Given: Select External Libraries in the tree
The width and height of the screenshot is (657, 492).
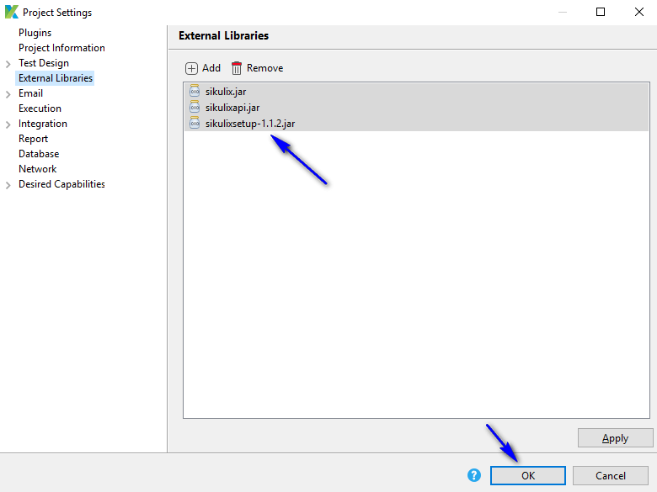Looking at the screenshot, I should tap(56, 78).
